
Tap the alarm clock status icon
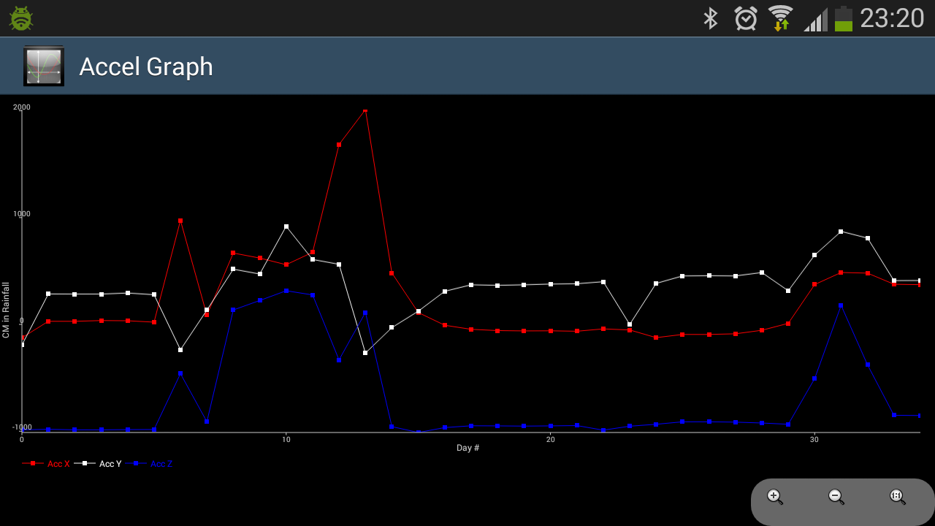click(746, 18)
